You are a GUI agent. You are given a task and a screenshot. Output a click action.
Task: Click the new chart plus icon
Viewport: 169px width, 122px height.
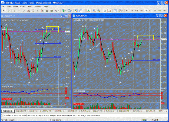[63, 11]
